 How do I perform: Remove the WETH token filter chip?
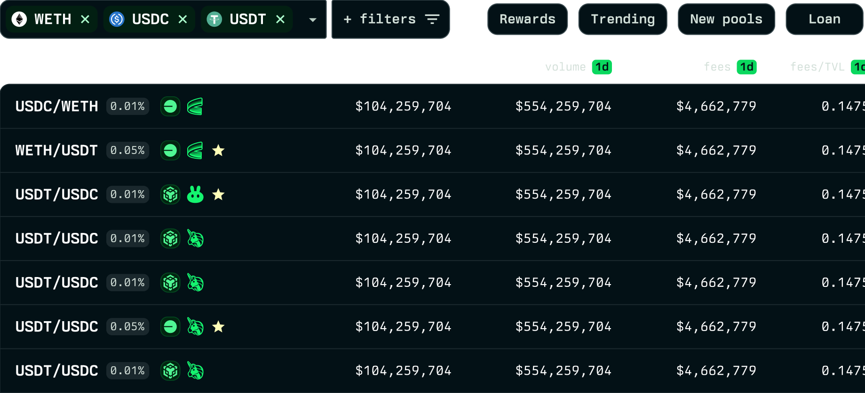pyautogui.click(x=85, y=19)
